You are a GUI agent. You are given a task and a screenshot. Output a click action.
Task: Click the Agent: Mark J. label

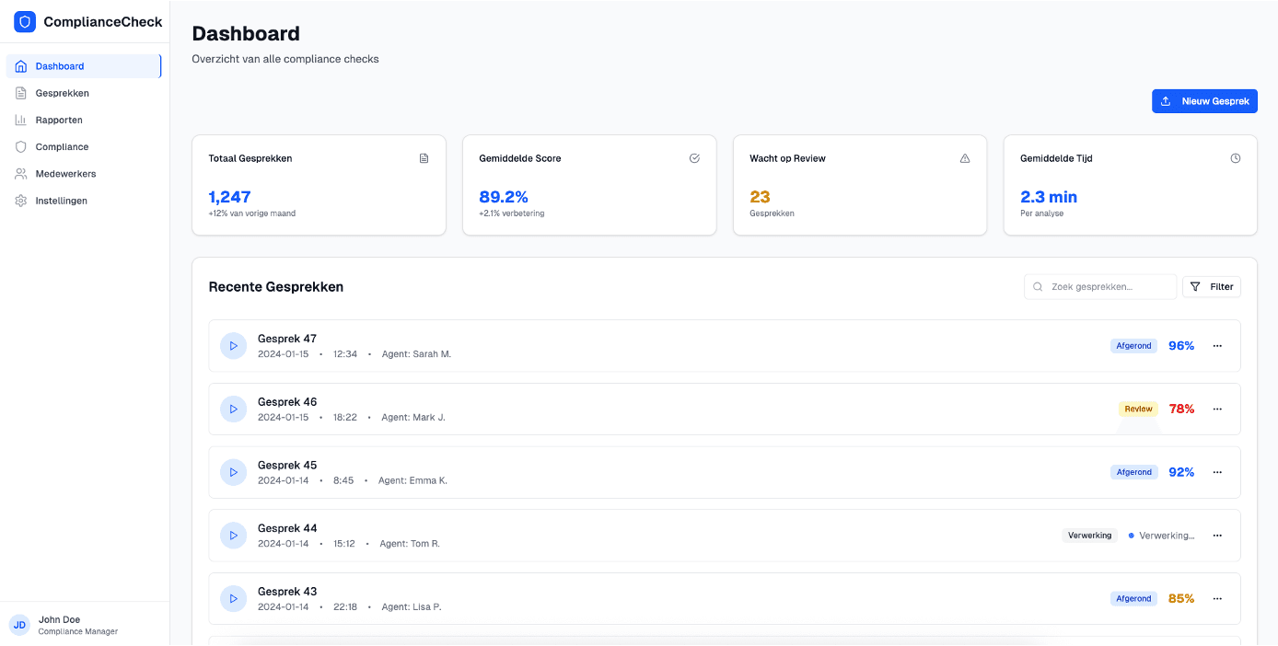(413, 418)
